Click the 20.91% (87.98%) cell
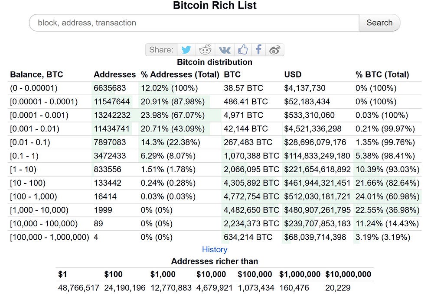 point(173,102)
